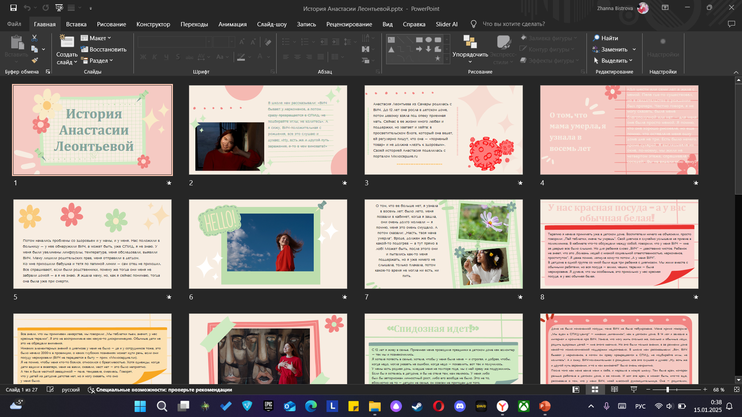Image resolution: width=742 pixels, height=417 pixels.
Task: Switch to Reading view in status bar
Action: point(614,390)
